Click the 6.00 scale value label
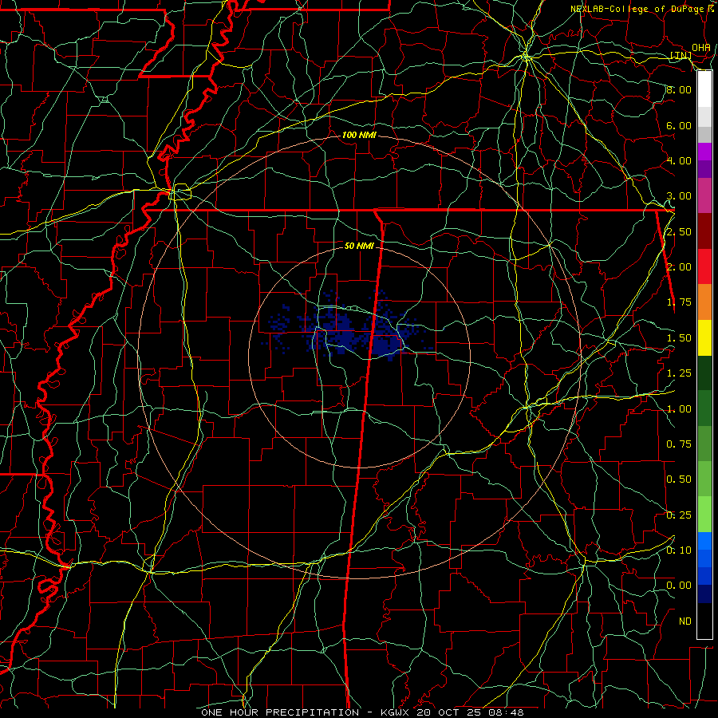This screenshot has height=718, width=718. (679, 125)
